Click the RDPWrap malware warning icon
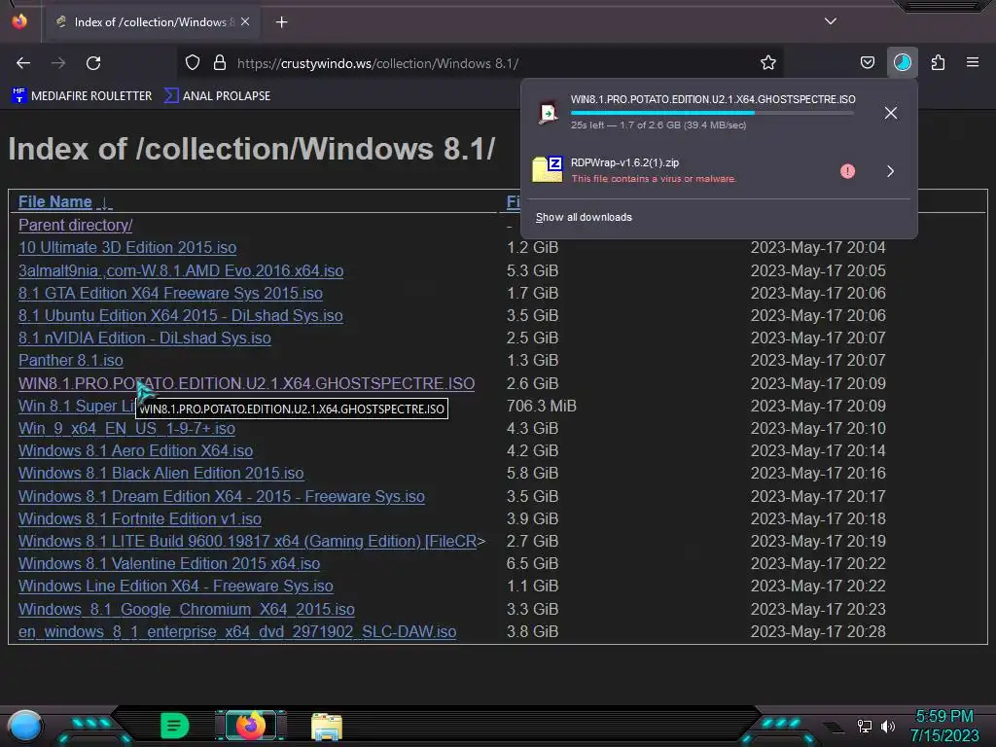 coord(847,171)
